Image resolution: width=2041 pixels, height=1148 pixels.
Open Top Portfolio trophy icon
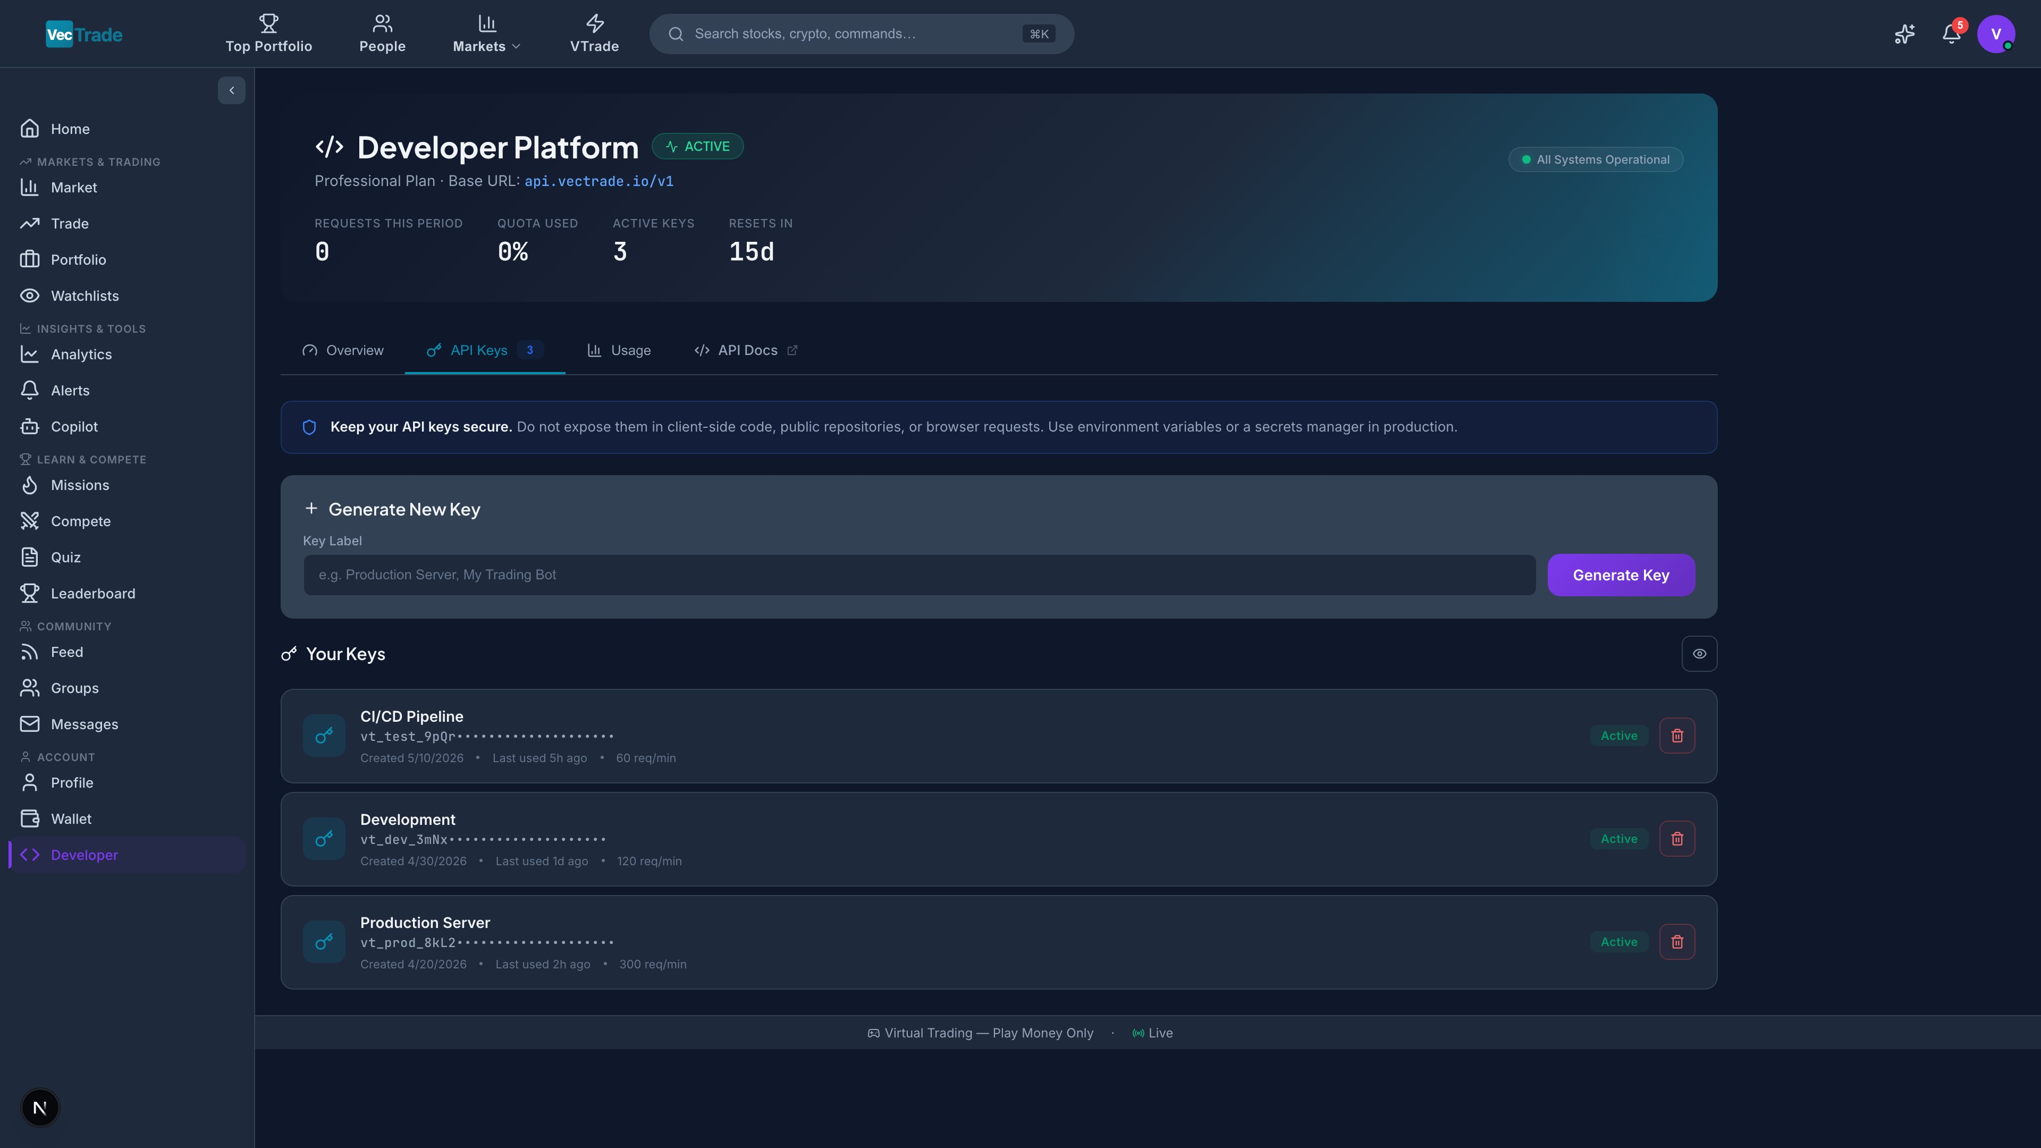coord(268,22)
